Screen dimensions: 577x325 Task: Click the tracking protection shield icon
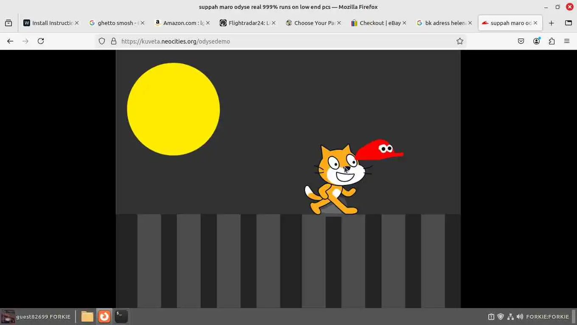(x=102, y=41)
